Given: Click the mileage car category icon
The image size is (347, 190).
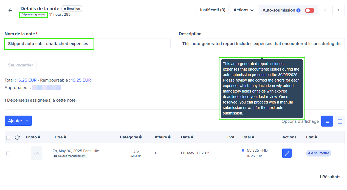Looking at the screenshot, I should pos(136,152).
